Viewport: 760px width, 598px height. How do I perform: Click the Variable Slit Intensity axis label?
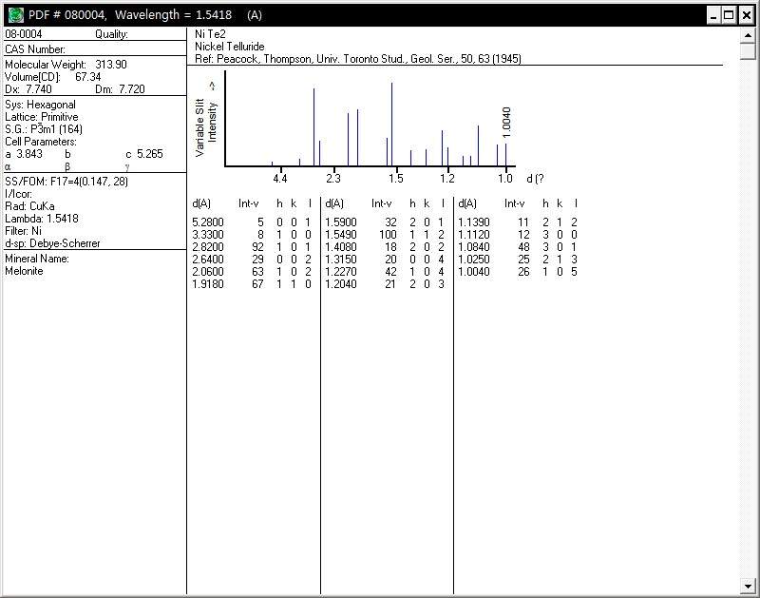click(x=206, y=127)
